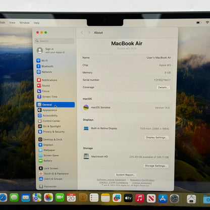Open Apple TV from the Dock
210x210 pixels.
pos(128,198)
